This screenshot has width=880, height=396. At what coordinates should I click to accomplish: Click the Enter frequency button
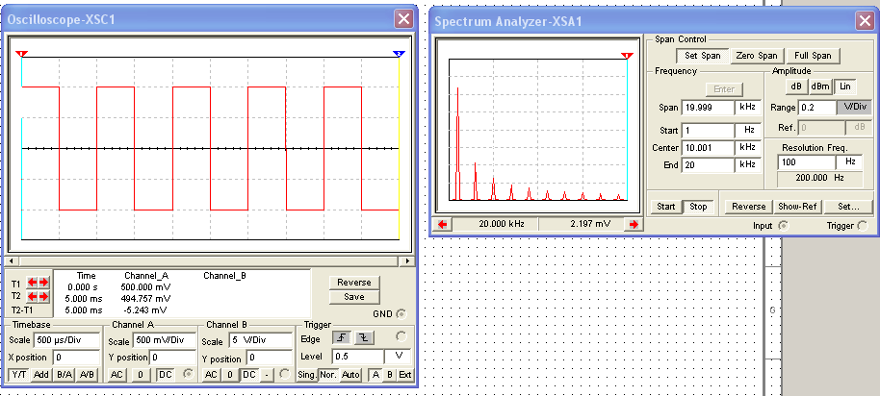point(724,89)
